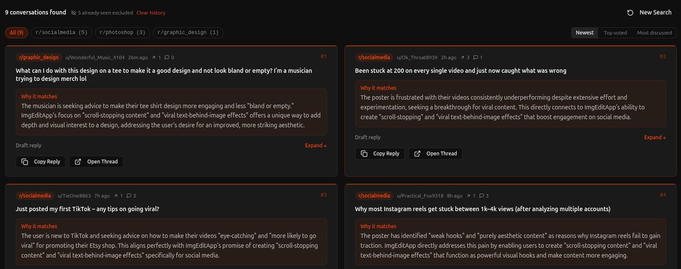Screen dimensions: 681x269
Task: Click comment bubble icon on Wonderful_Music_4104 post
Action: [x=167, y=57]
